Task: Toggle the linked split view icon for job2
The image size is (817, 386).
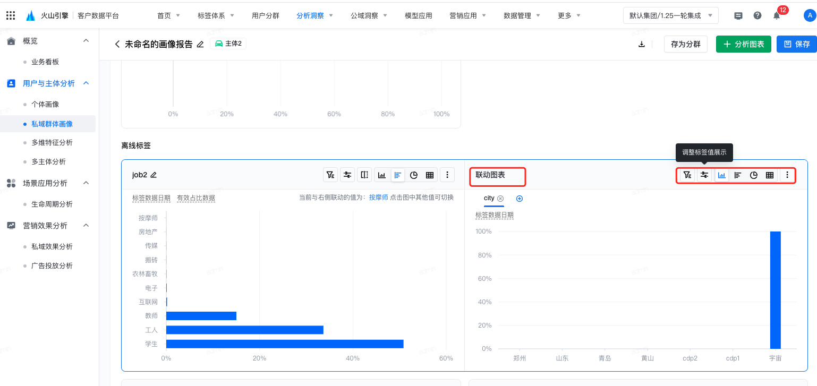Action: point(364,175)
